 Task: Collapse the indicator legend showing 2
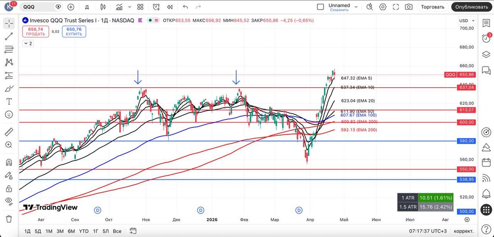click(x=28, y=43)
